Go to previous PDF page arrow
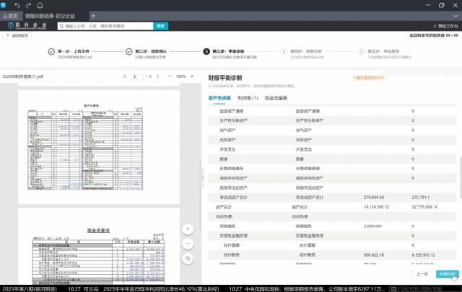 124,76
